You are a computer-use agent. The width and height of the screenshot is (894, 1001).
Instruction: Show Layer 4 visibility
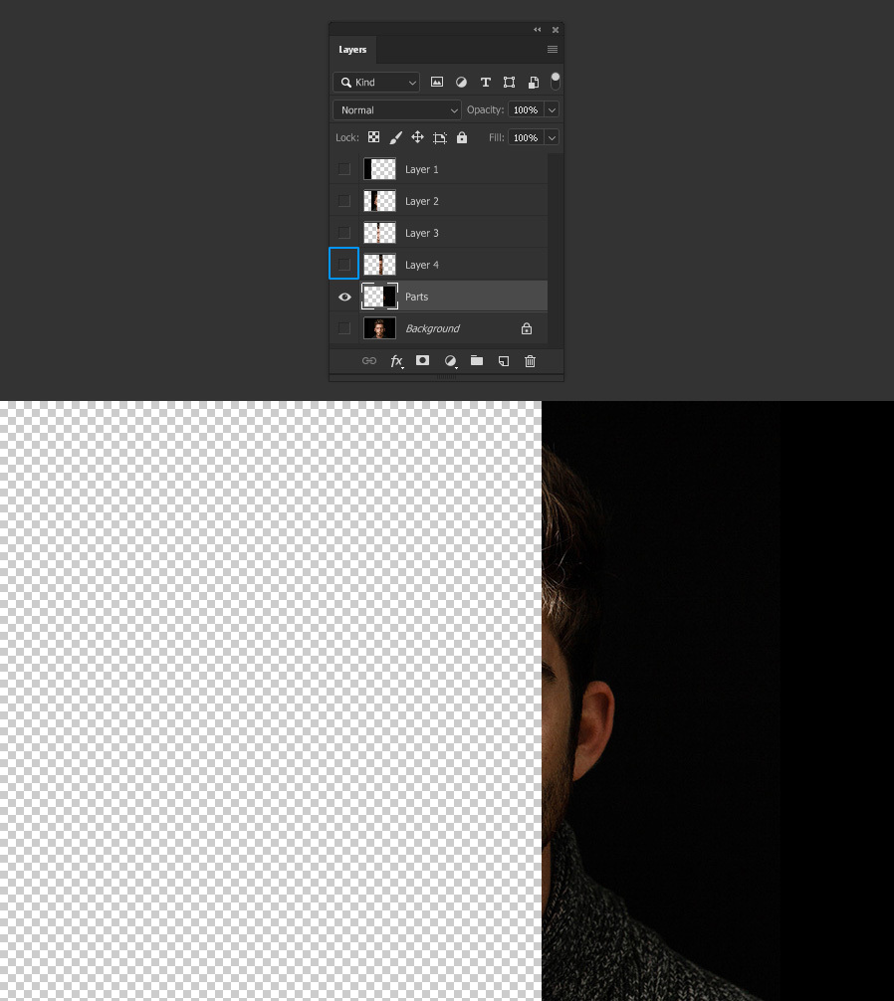[344, 265]
